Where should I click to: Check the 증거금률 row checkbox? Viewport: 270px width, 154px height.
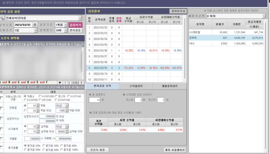(1, 147)
